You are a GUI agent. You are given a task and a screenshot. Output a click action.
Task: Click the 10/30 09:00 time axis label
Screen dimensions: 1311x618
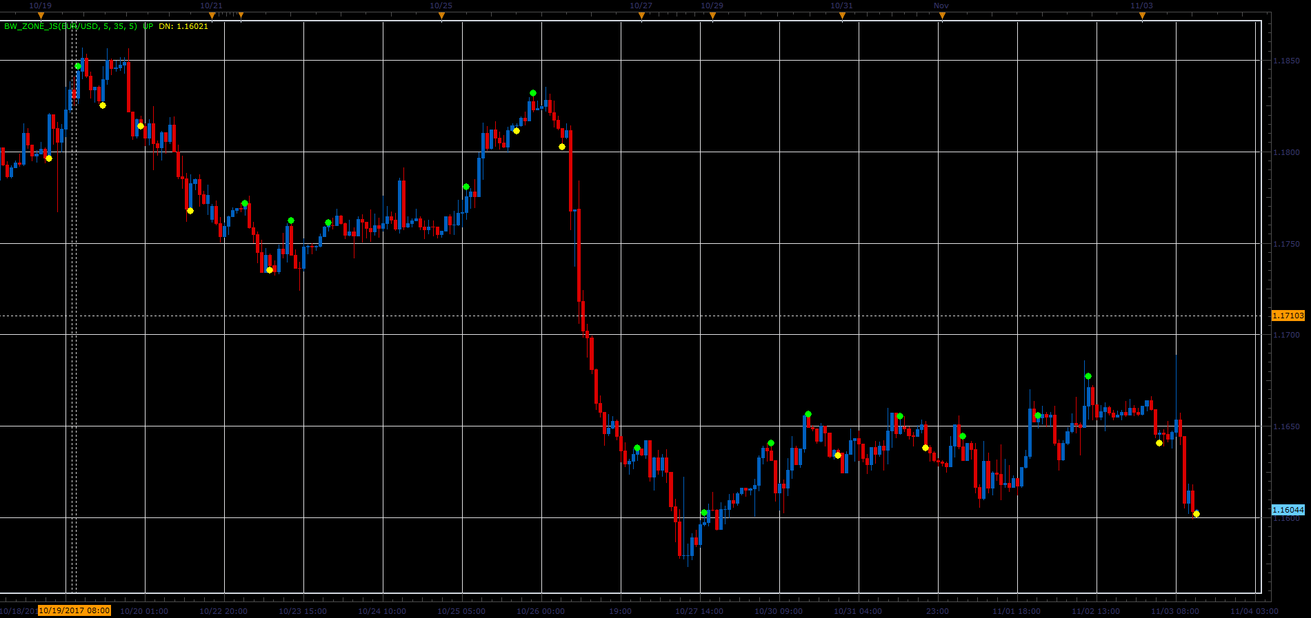tap(779, 611)
